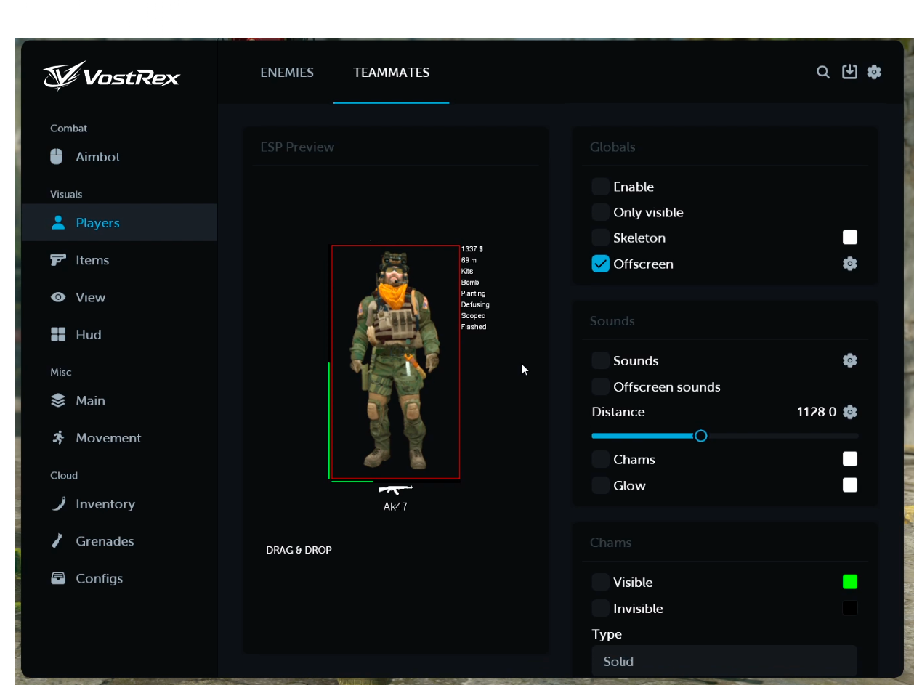Switch to the Teammates tab
The image size is (914, 685).
click(x=391, y=73)
